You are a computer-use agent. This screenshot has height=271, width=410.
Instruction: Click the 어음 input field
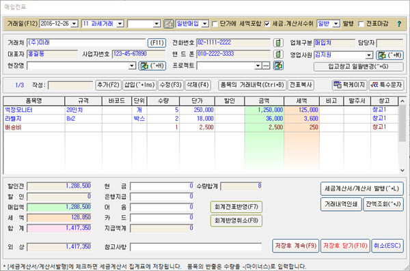[x=161, y=208]
